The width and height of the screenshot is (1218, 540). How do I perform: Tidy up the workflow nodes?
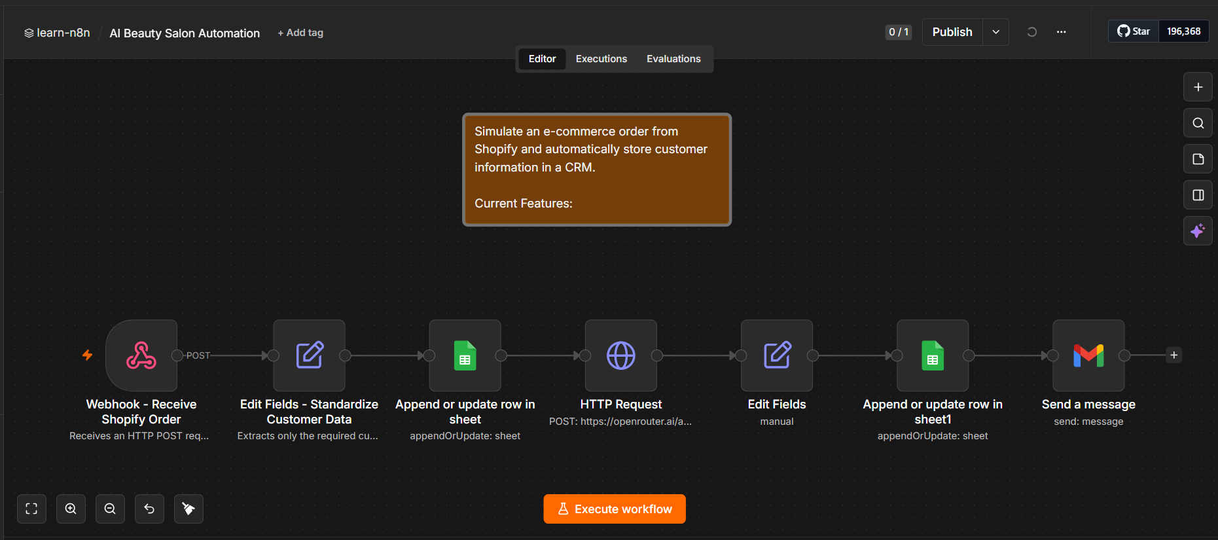point(188,509)
